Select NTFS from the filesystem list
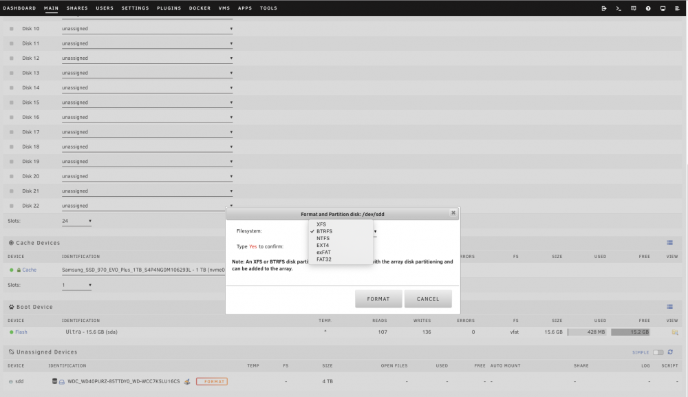Screen dimensions: 688x397 click(x=341, y=238)
